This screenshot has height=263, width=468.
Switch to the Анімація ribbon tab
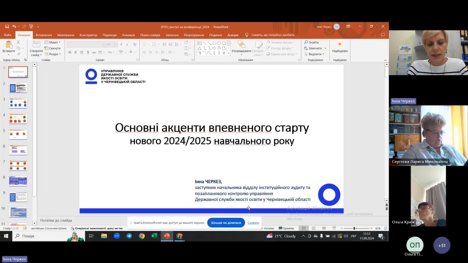click(x=128, y=35)
